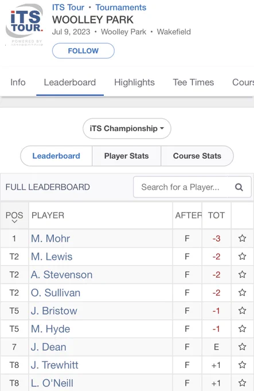Screen dimensions: 254x391
Task: Click star icon beside M. Hyde
Action: pos(243,329)
